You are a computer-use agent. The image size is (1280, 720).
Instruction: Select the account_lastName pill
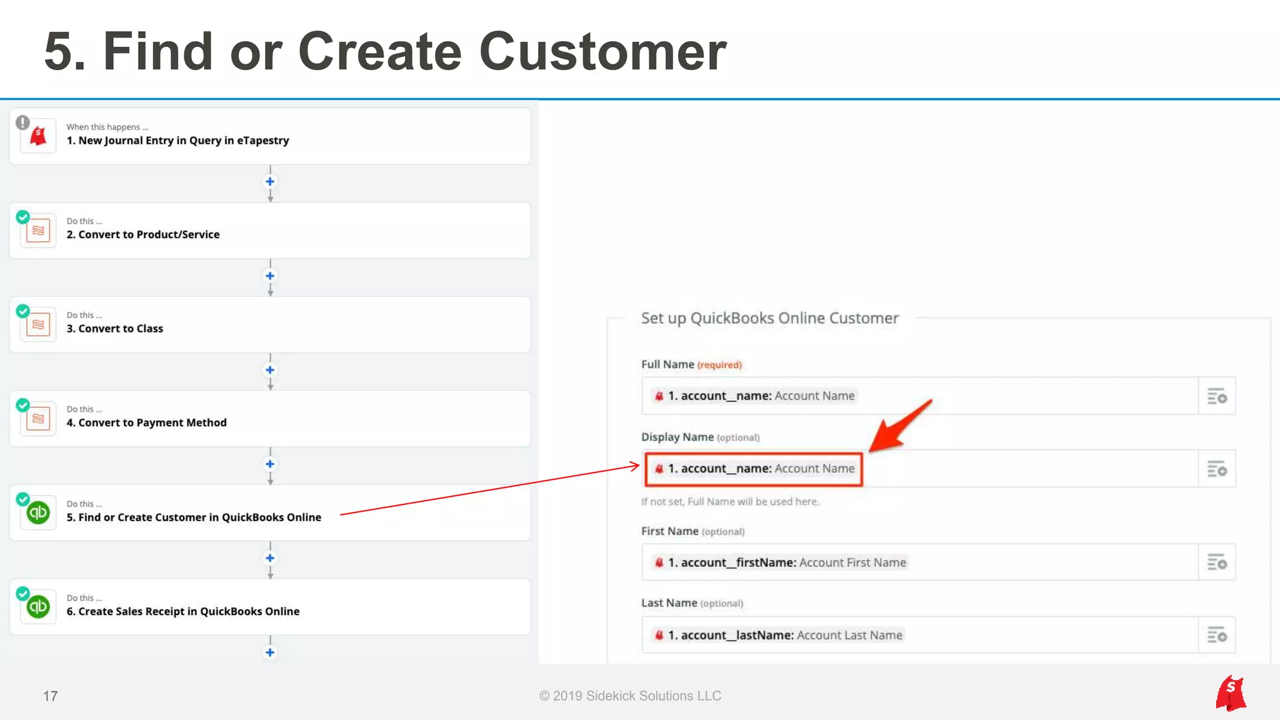click(777, 635)
